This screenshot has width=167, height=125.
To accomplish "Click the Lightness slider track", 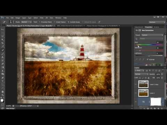I will (x=149, y=56).
